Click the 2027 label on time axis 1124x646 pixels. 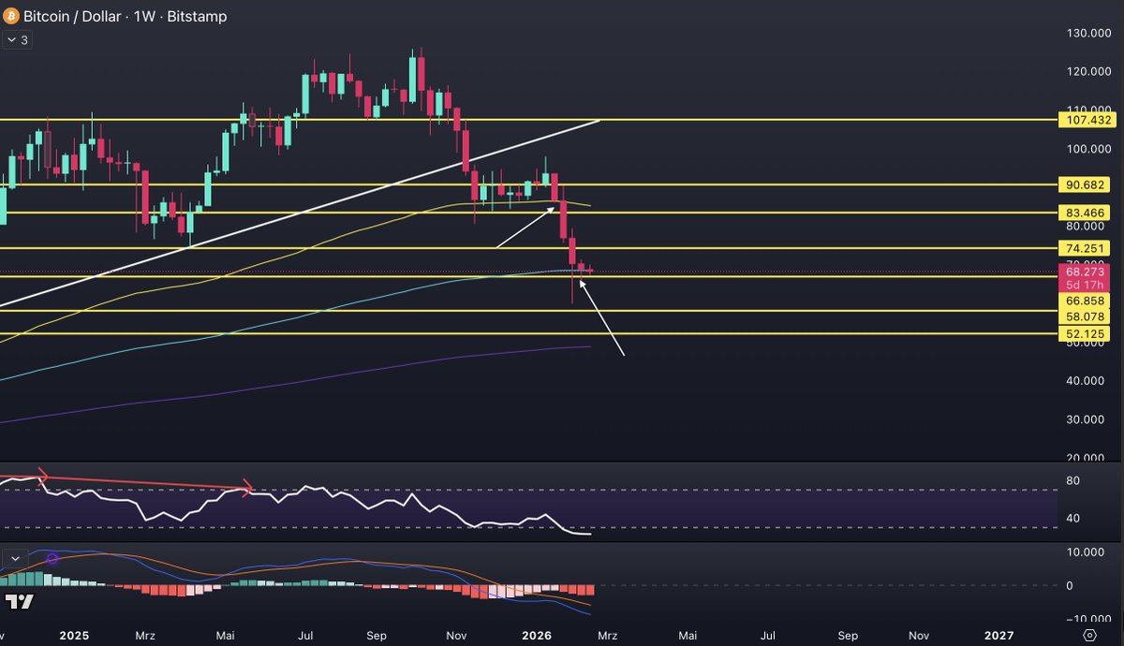pyautogui.click(x=998, y=635)
